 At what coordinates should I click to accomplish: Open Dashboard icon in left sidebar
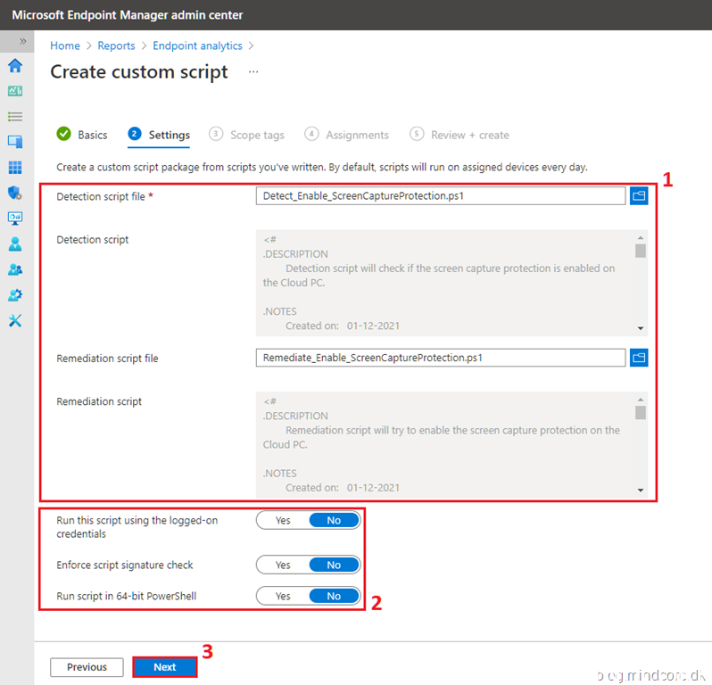(x=15, y=91)
